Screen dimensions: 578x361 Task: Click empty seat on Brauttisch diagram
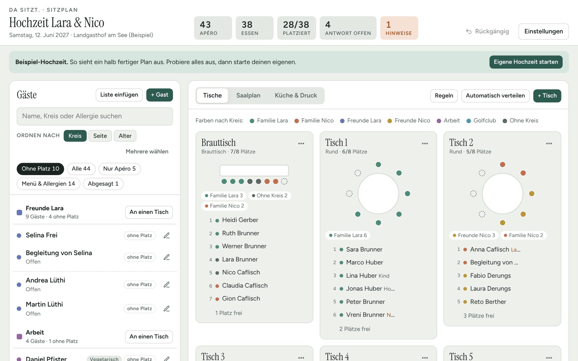coord(284,181)
